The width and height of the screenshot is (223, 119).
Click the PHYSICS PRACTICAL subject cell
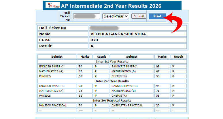click(53, 105)
